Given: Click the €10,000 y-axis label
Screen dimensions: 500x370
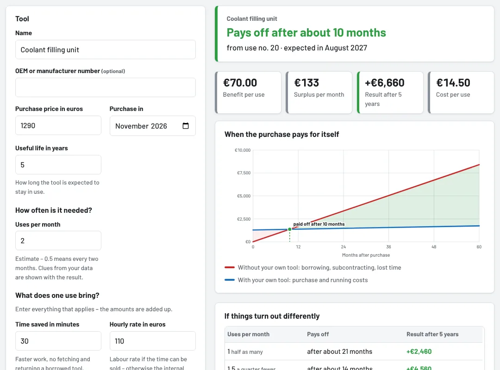Looking at the screenshot, I should [243, 150].
